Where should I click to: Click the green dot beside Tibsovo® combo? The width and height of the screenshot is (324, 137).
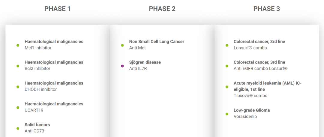click(x=227, y=87)
